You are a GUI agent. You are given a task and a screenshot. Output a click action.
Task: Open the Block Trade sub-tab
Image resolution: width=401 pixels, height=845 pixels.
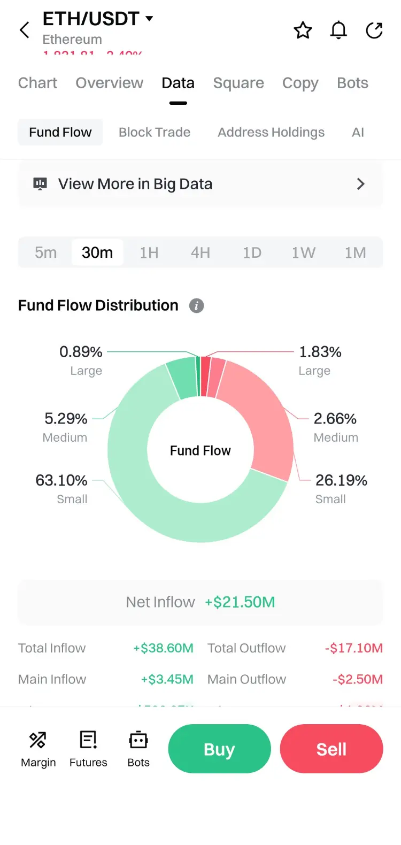pos(155,132)
